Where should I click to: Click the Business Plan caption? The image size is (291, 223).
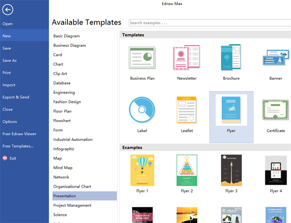pyautogui.click(x=142, y=78)
